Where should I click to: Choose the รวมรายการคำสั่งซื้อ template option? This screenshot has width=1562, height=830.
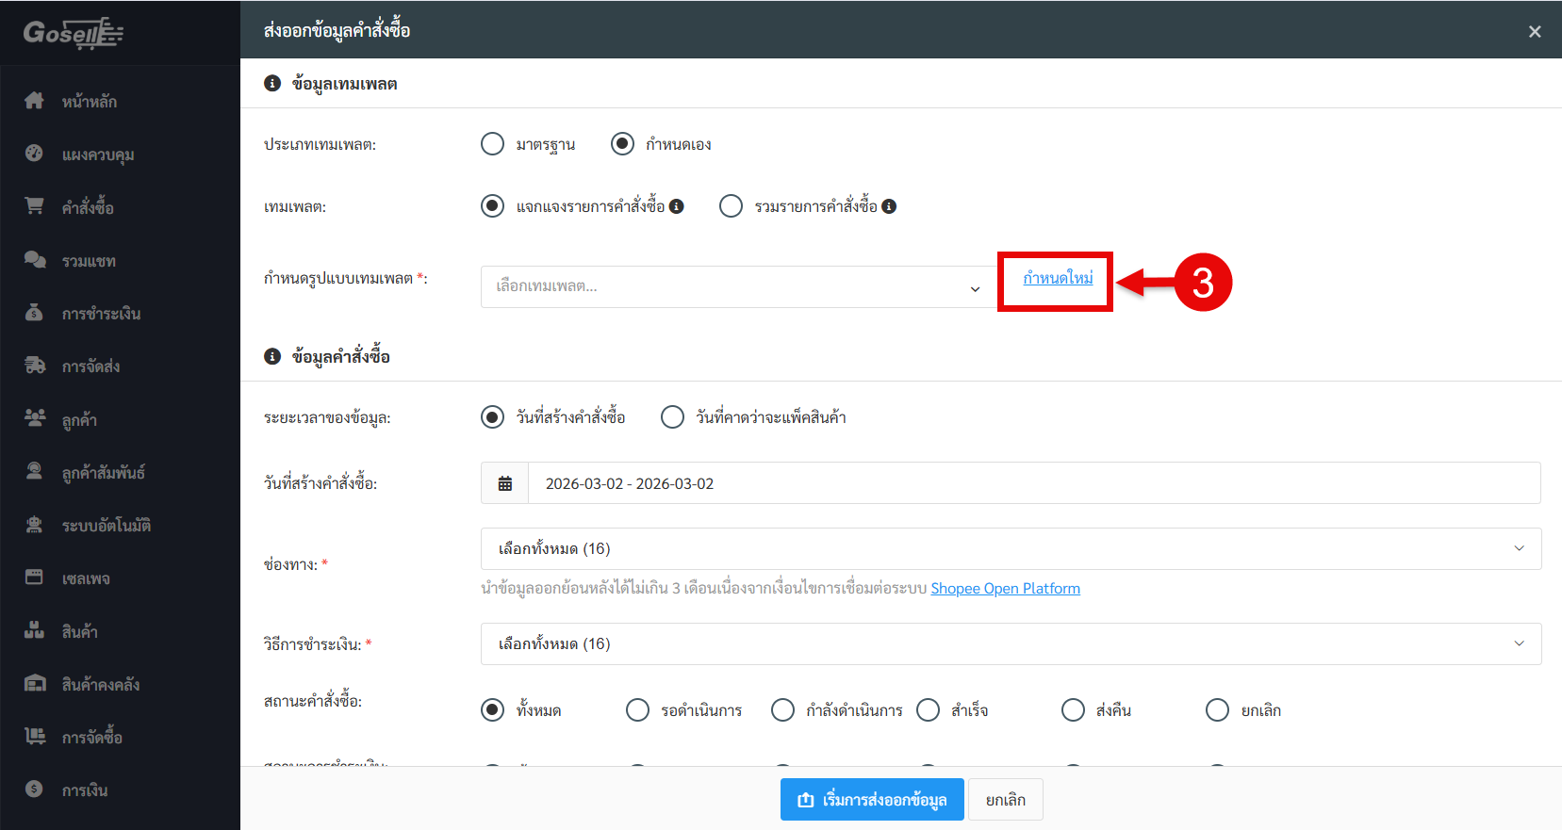732,206
